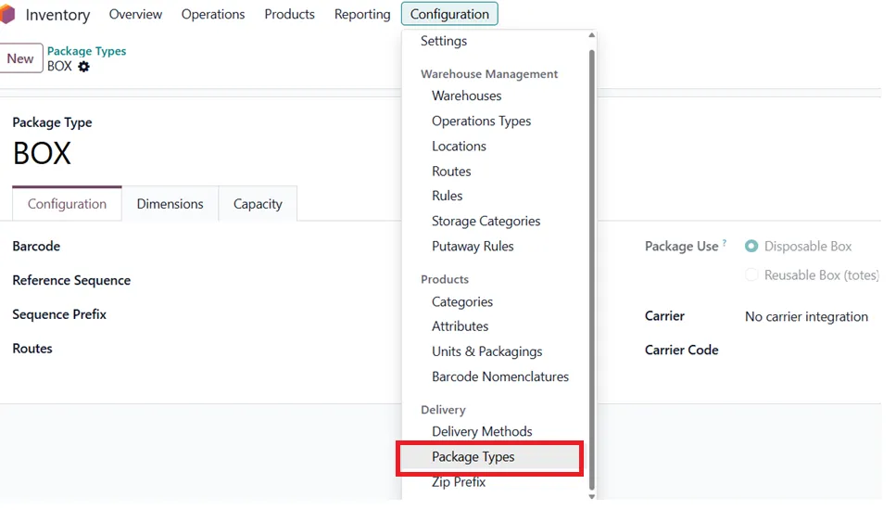
Task: Click the Carrier Code label
Action: [x=682, y=350]
